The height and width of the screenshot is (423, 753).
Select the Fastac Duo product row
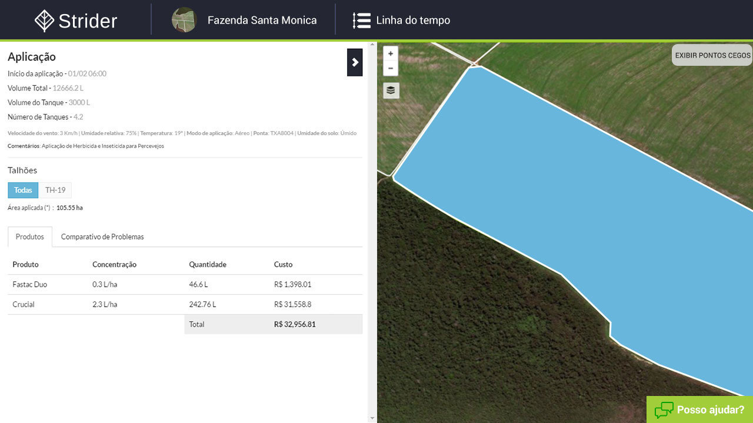185,284
